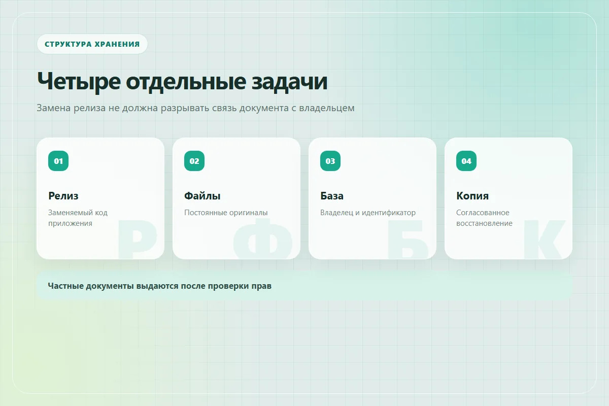Click the text Согласованное восстановление
Image resolution: width=609 pixels, height=406 pixels.
(484, 218)
